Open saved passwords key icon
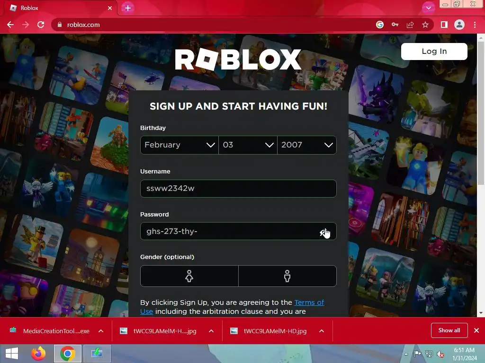Viewport: 485px width, 363px height. [x=395, y=25]
